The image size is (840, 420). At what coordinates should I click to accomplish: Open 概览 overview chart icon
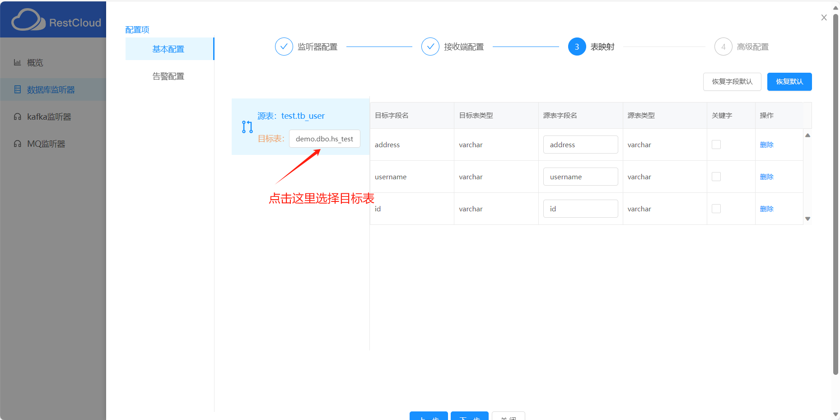click(x=17, y=62)
